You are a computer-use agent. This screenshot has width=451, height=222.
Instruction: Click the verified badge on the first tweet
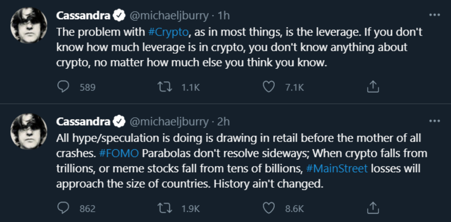click(x=119, y=16)
